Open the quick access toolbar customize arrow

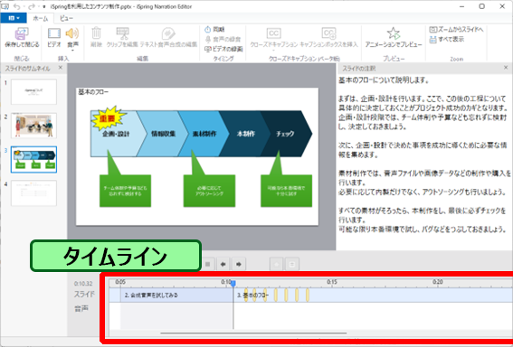point(43,6)
